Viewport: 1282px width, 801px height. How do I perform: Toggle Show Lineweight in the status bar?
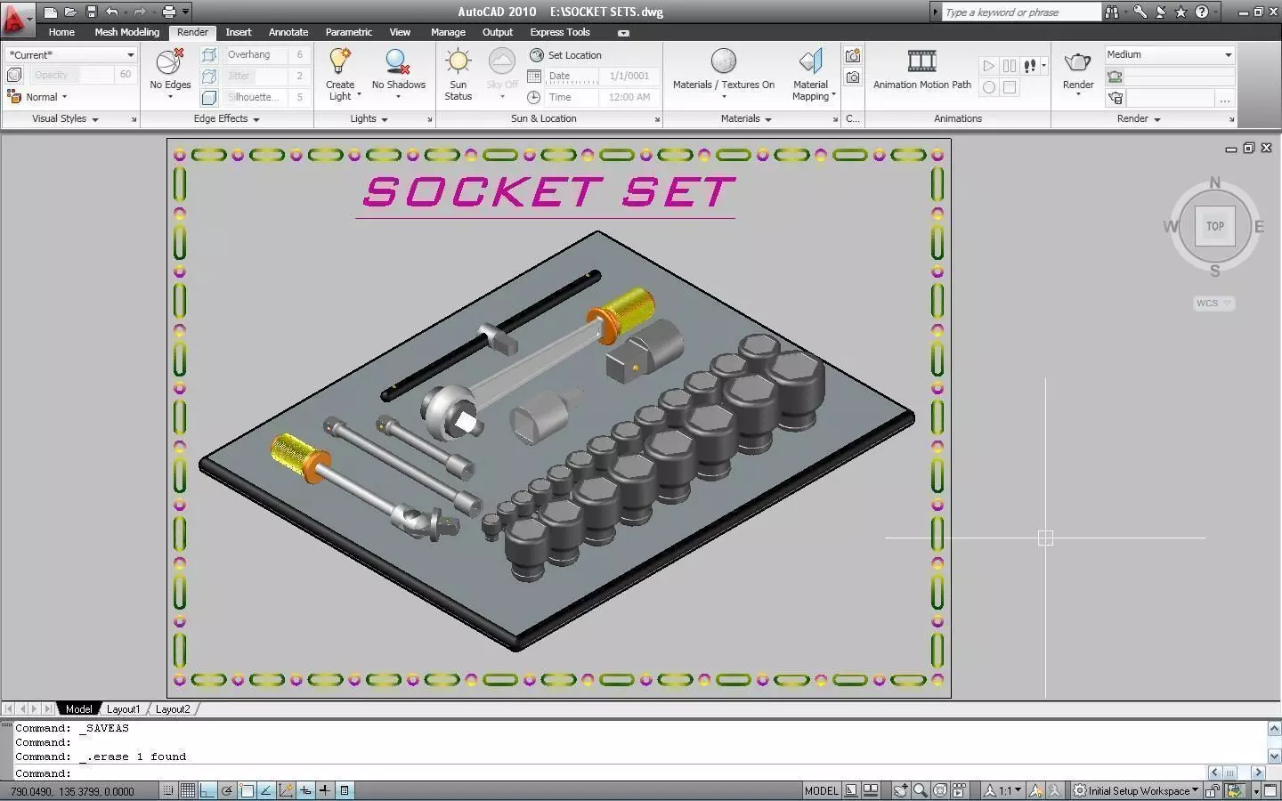coord(325,790)
